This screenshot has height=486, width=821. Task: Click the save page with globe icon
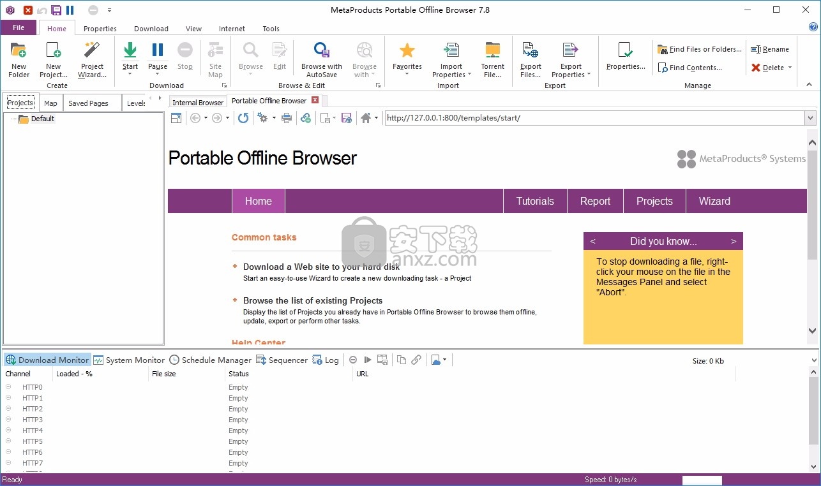pyautogui.click(x=347, y=118)
